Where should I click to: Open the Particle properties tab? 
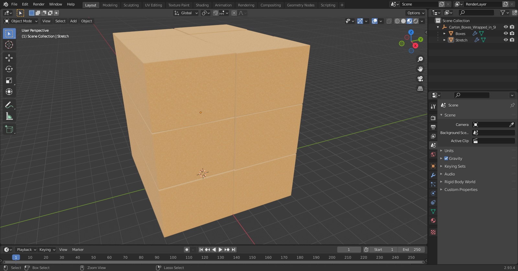pos(433,184)
